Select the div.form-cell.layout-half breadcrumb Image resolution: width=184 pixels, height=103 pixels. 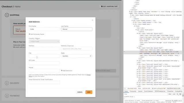tap(158, 88)
